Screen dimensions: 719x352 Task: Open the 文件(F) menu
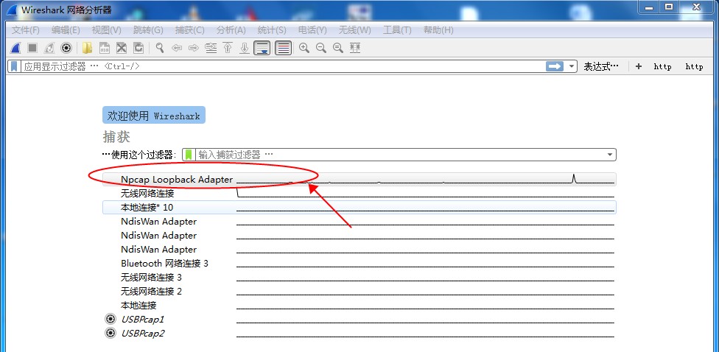[x=26, y=29]
